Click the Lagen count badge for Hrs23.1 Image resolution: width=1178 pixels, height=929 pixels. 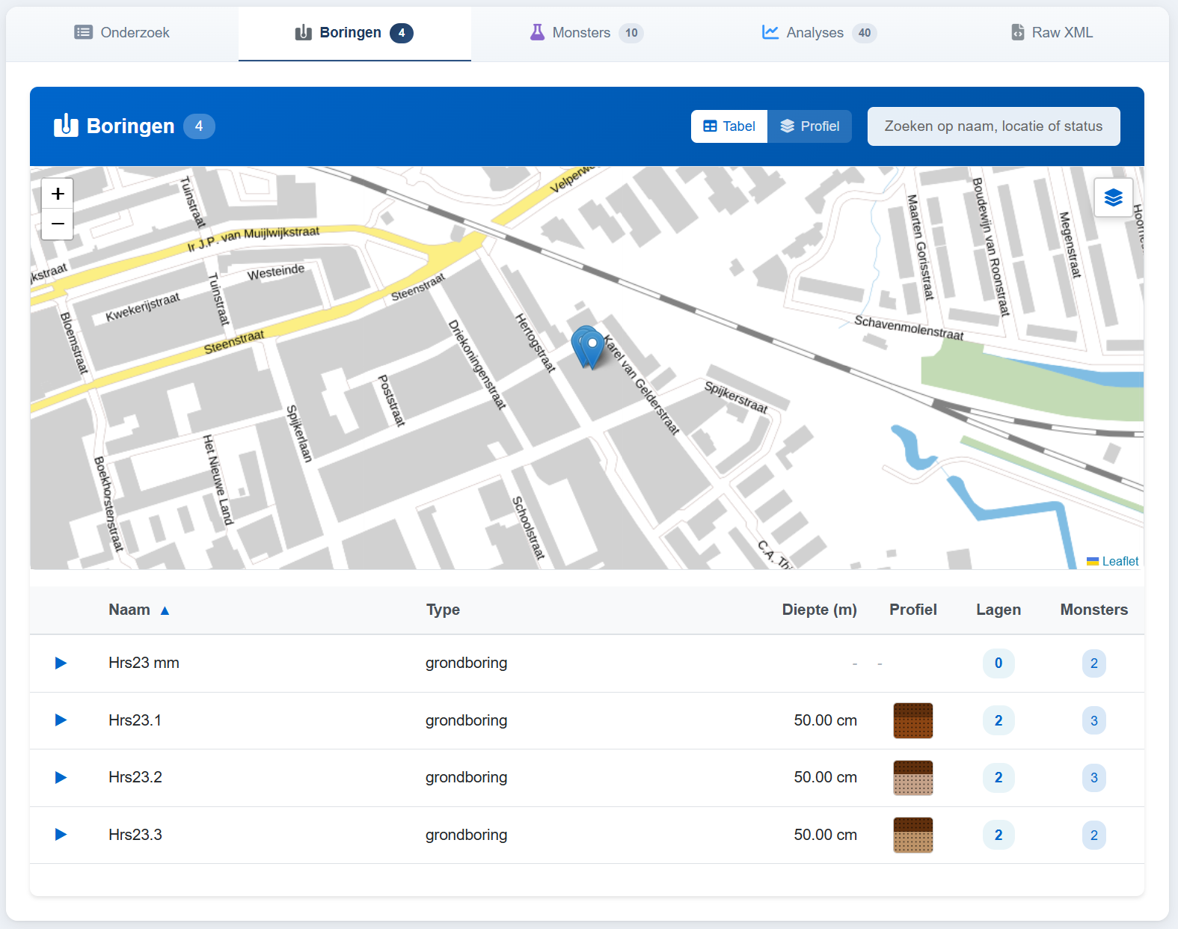[998, 720]
